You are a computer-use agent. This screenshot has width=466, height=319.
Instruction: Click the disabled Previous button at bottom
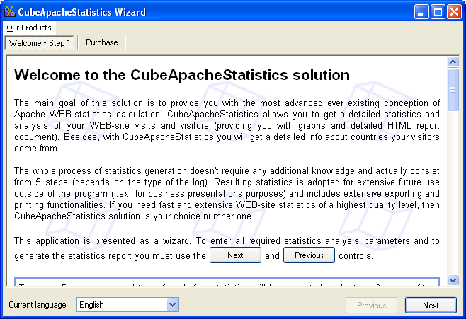pos(372,305)
